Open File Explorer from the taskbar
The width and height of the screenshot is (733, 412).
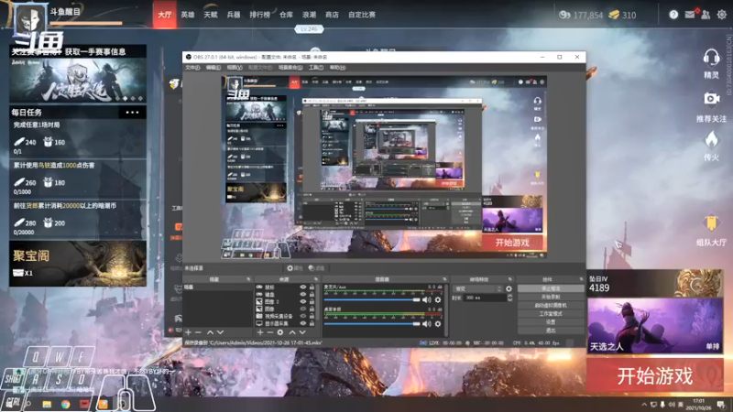pyautogui.click(x=47, y=404)
